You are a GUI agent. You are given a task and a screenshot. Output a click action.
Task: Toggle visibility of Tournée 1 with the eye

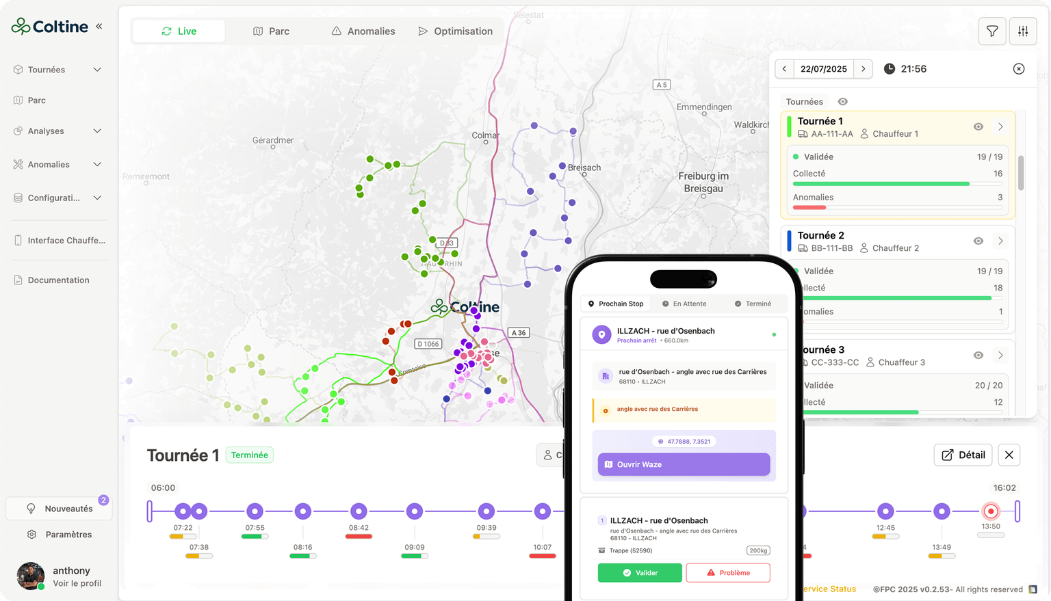click(978, 126)
